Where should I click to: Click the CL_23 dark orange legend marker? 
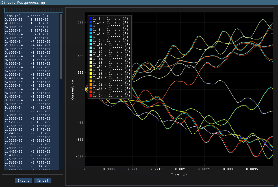[x=91, y=92]
